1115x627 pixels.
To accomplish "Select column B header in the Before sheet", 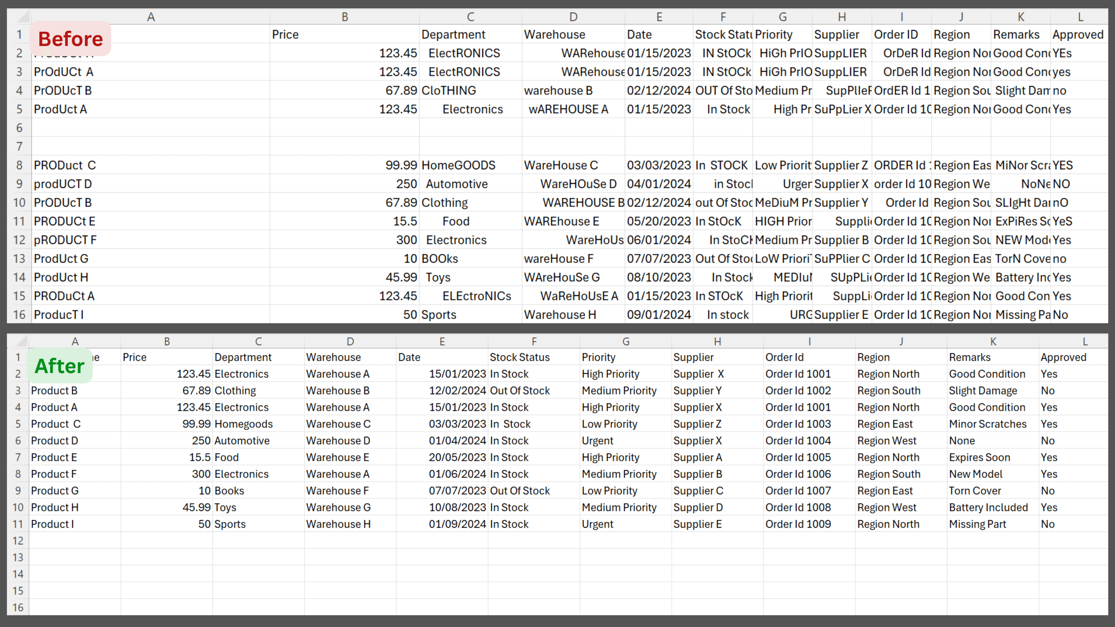I will 345,17.
